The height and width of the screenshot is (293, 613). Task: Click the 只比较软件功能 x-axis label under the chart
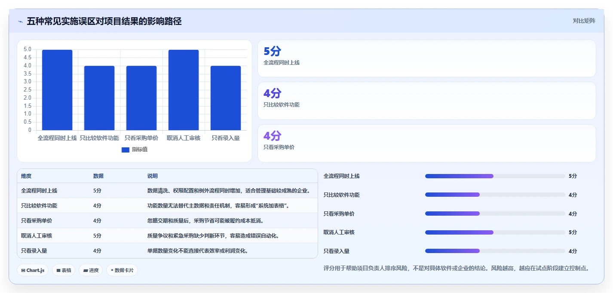[99, 138]
